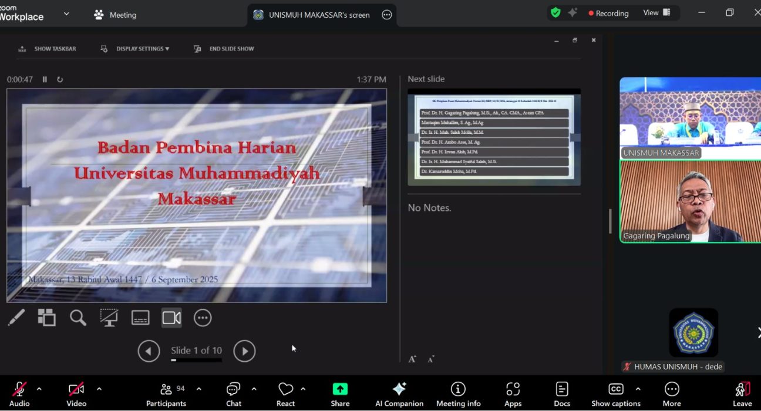The image size is (761, 411).
Task: Open AI Companion
Action: (x=399, y=394)
